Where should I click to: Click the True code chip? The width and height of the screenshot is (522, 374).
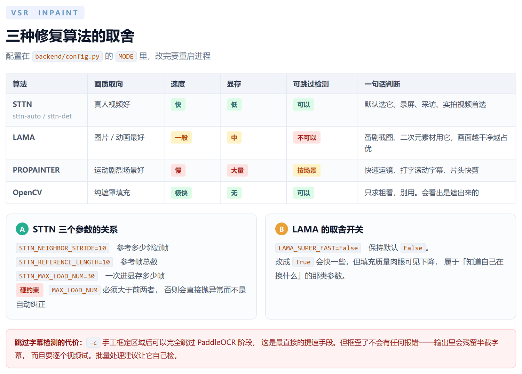point(303,262)
